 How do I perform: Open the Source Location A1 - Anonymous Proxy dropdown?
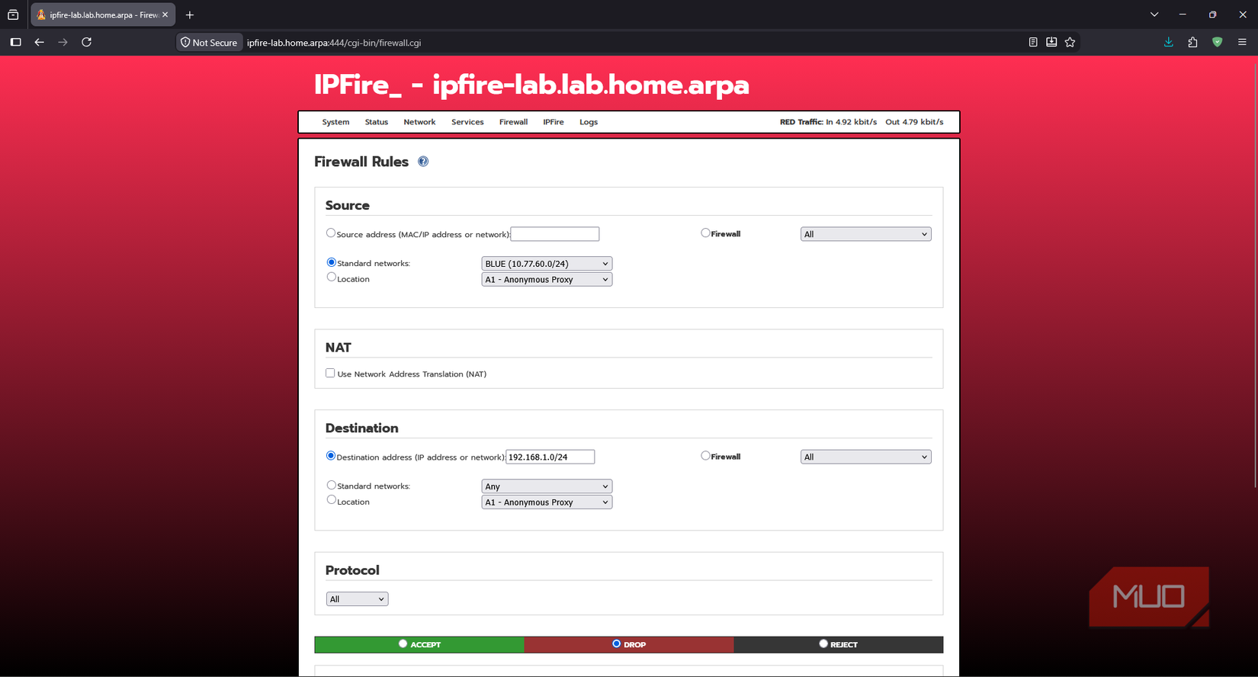point(547,280)
